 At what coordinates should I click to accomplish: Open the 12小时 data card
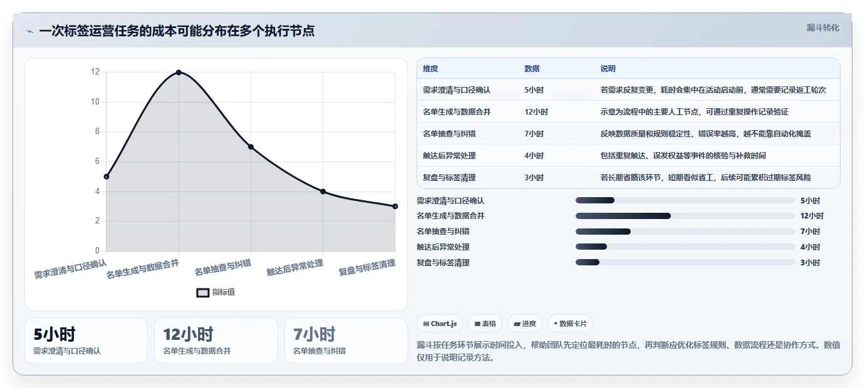[x=216, y=340]
